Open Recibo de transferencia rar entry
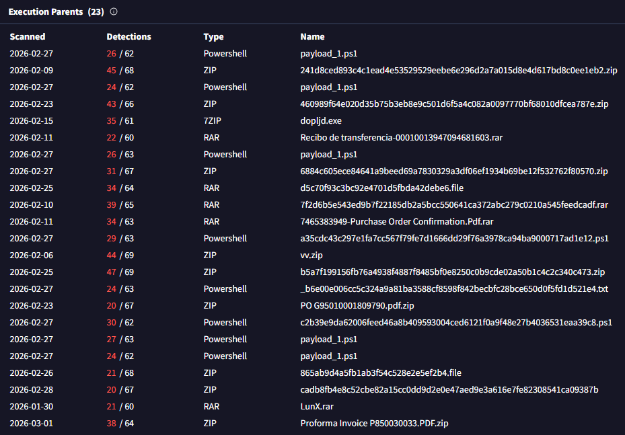The width and height of the screenshot is (625, 435). [x=402, y=137]
